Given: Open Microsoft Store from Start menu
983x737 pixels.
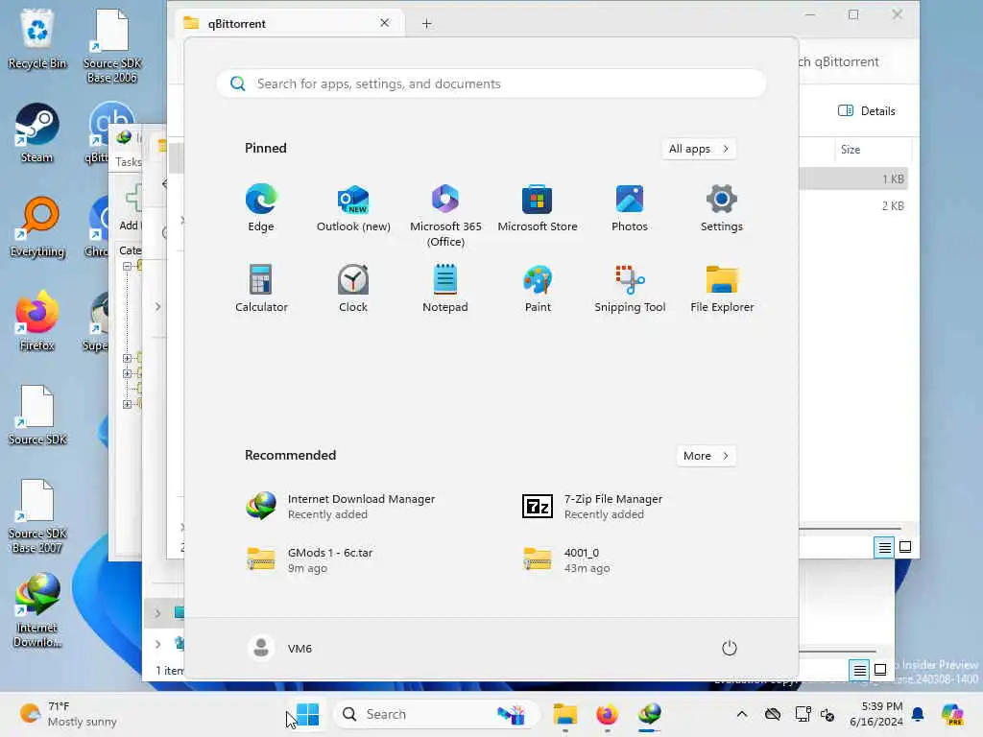Looking at the screenshot, I should pyautogui.click(x=538, y=208).
